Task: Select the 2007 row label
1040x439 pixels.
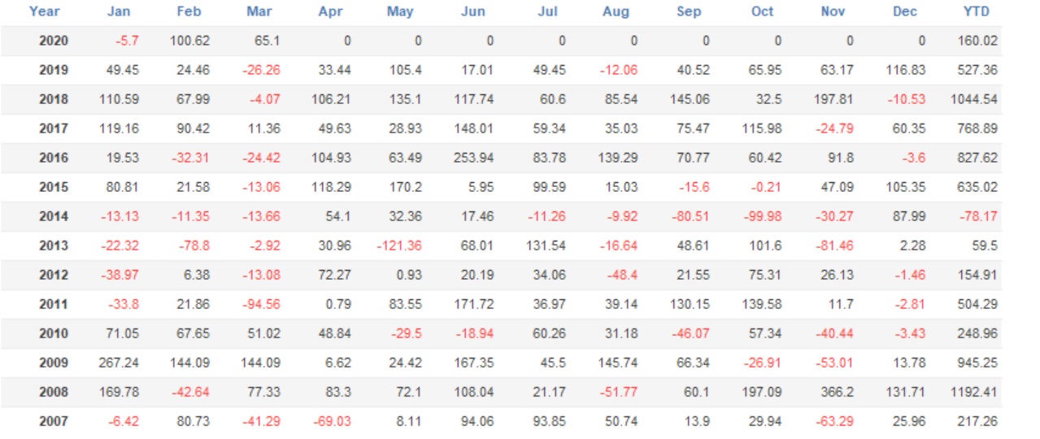Action: (x=54, y=421)
